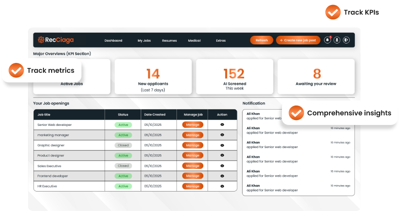View the HR Executive job eye icon
This screenshot has width=400, height=211.
tap(222, 186)
